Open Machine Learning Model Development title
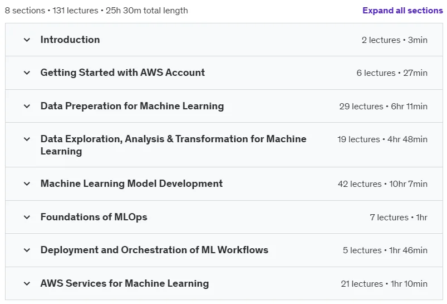Viewport: 447px width, 304px height. pyautogui.click(x=131, y=184)
